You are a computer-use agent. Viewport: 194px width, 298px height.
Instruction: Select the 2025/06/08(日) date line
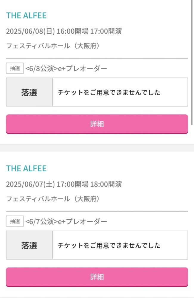coord(64,31)
